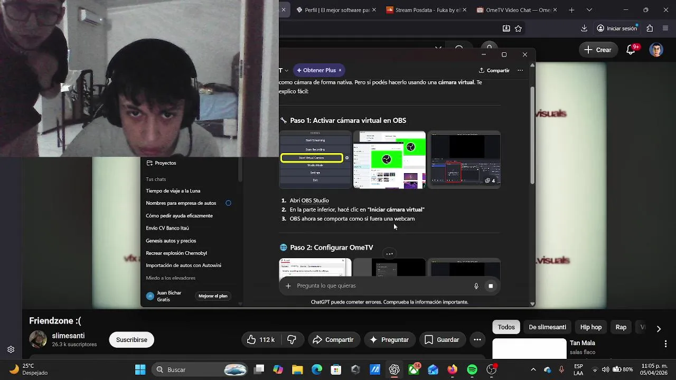676x380 pixels.
Task: Subscribe with the Suscribirse button
Action: pyautogui.click(x=132, y=340)
